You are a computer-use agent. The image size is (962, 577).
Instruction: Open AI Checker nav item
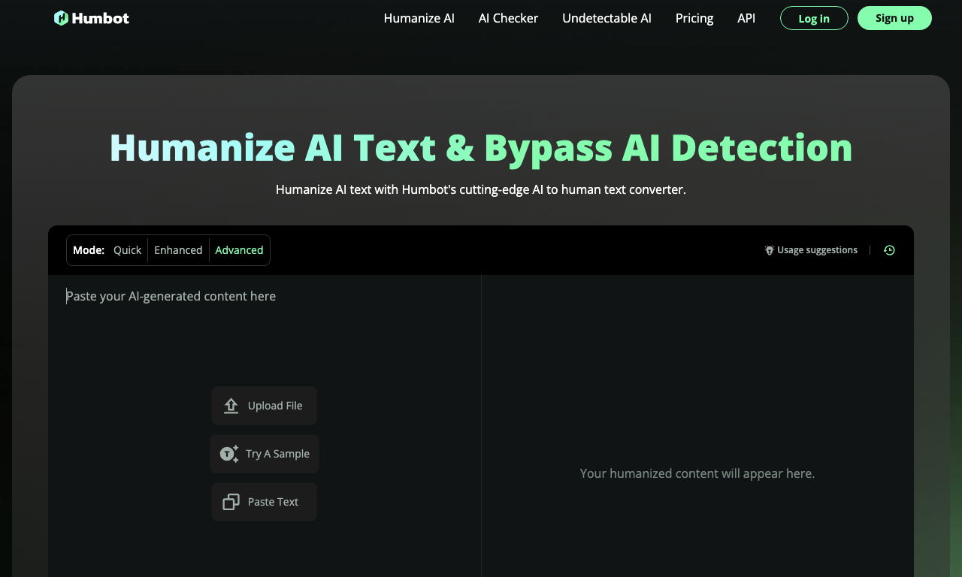click(x=508, y=18)
